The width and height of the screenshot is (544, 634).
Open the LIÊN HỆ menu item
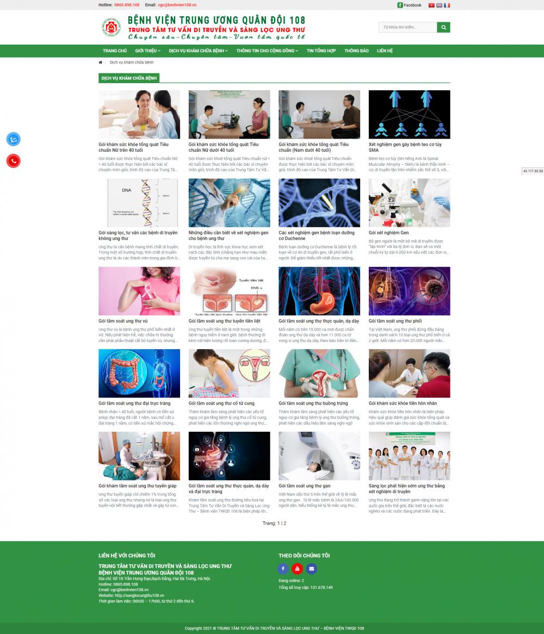pyautogui.click(x=386, y=50)
